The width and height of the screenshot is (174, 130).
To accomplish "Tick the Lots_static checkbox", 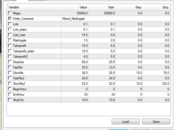I will click(10, 29).
